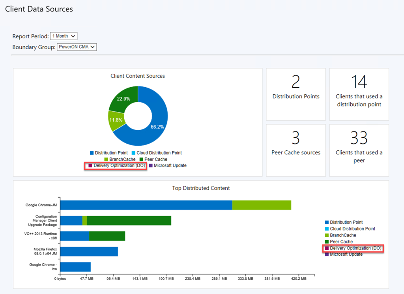Open the 33 Clients that used a peer tile
The image size is (404, 294).
coord(359,150)
